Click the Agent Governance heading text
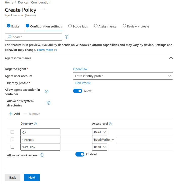Viewport: 178px width, 184px height. pyautogui.click(x=18, y=58)
